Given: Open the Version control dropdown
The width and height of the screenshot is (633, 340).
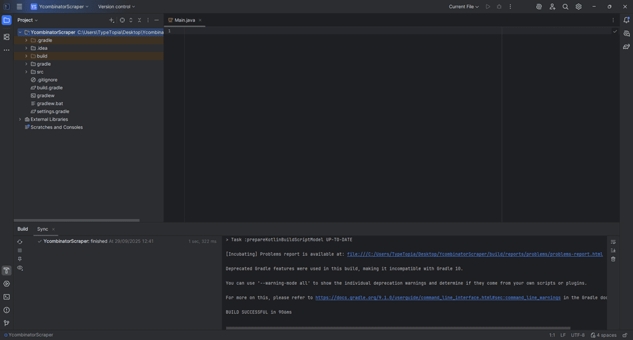Looking at the screenshot, I should (x=116, y=7).
